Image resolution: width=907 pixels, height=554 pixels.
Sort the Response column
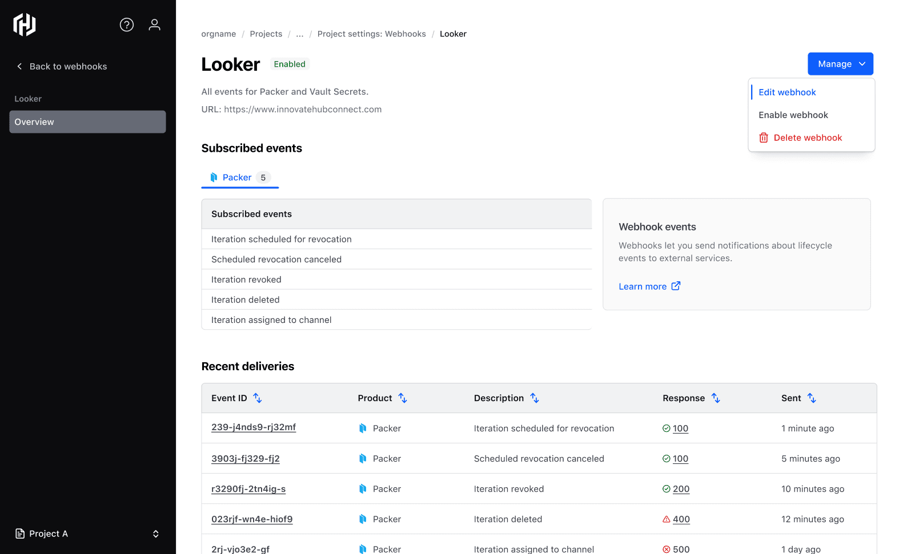click(716, 398)
